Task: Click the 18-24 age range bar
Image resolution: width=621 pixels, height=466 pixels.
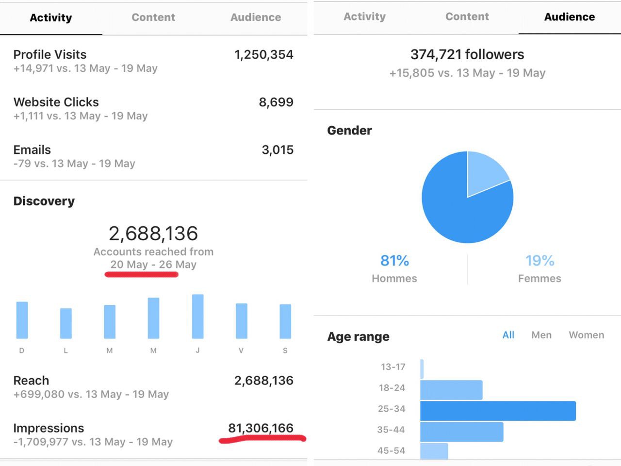Action: pyautogui.click(x=451, y=390)
